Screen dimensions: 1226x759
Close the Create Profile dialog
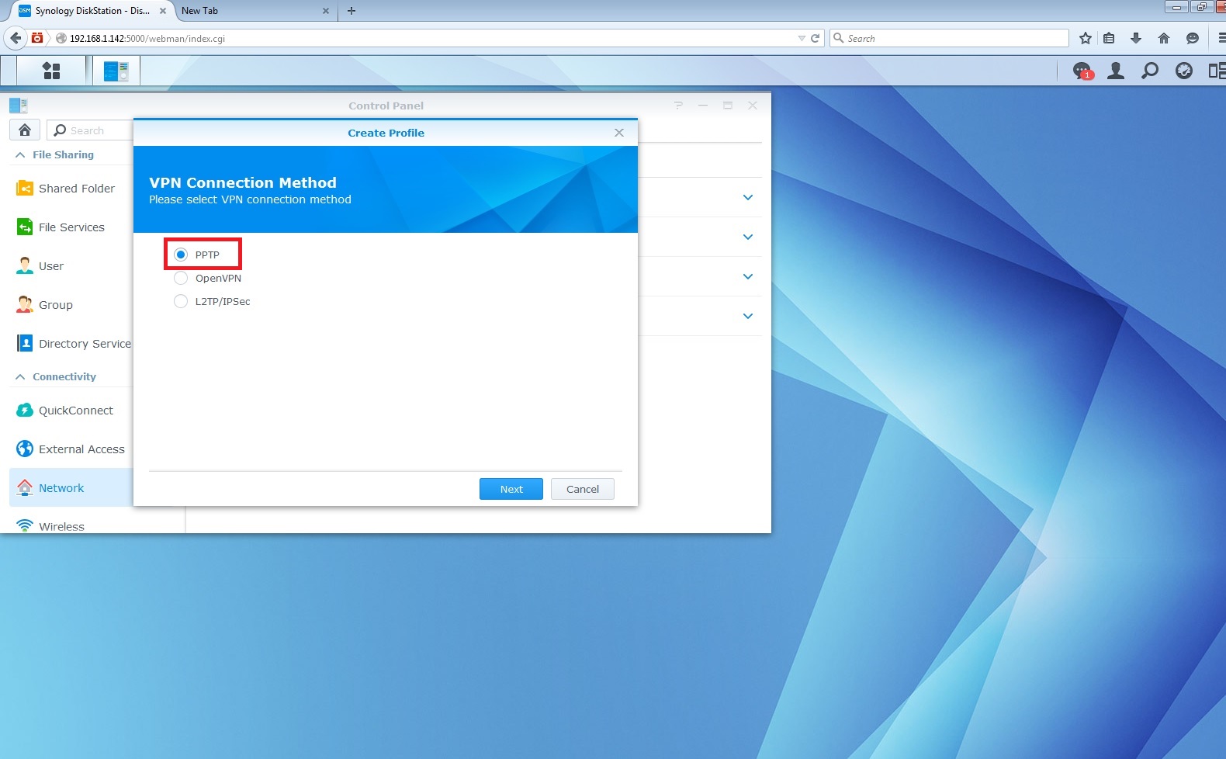click(x=619, y=133)
